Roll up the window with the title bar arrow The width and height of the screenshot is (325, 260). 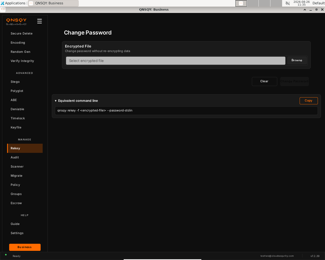pos(305,10)
